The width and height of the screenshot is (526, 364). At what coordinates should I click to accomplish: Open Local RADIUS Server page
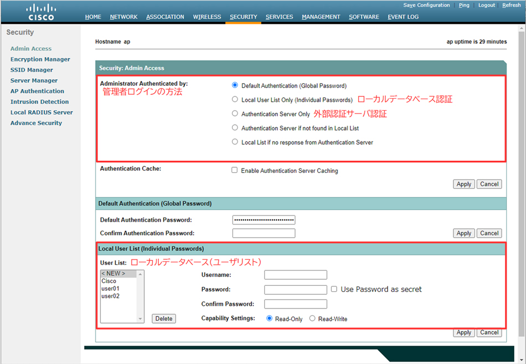click(42, 112)
